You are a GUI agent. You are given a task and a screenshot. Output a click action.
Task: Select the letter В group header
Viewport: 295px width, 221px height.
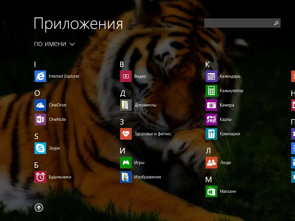pos(122,64)
